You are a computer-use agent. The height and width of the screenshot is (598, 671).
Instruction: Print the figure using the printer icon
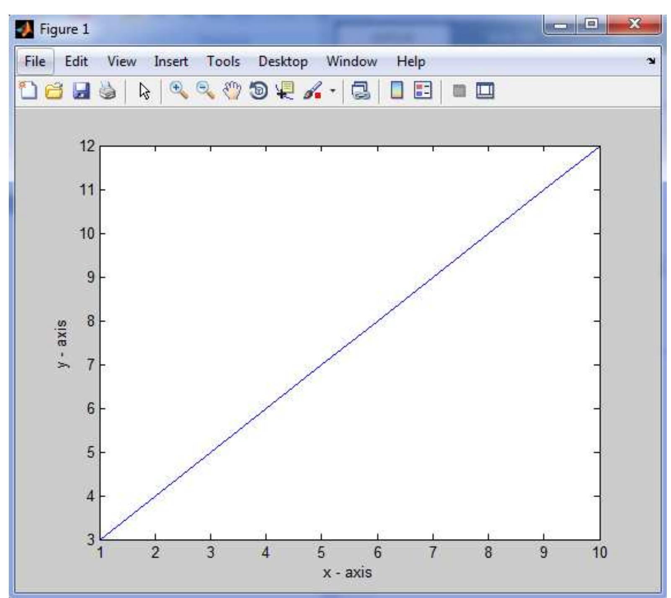[x=108, y=90]
